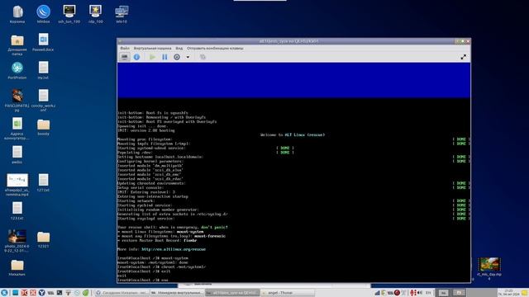
Task: Open the network indicator in system tray
Action: point(378,293)
